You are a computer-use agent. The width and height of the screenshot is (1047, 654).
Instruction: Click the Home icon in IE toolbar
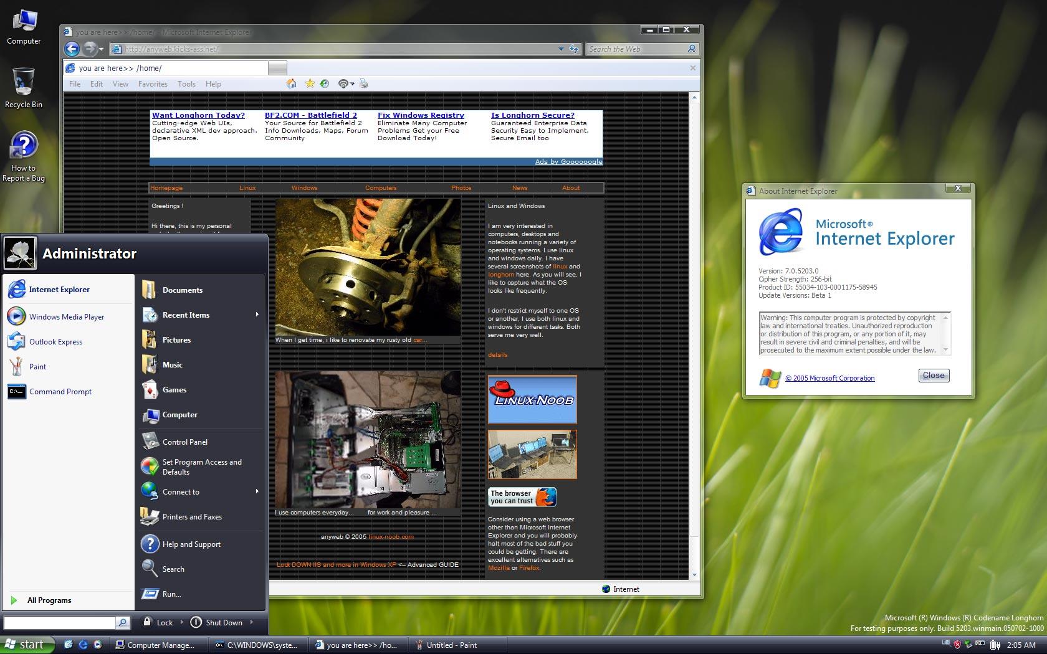[x=292, y=83]
